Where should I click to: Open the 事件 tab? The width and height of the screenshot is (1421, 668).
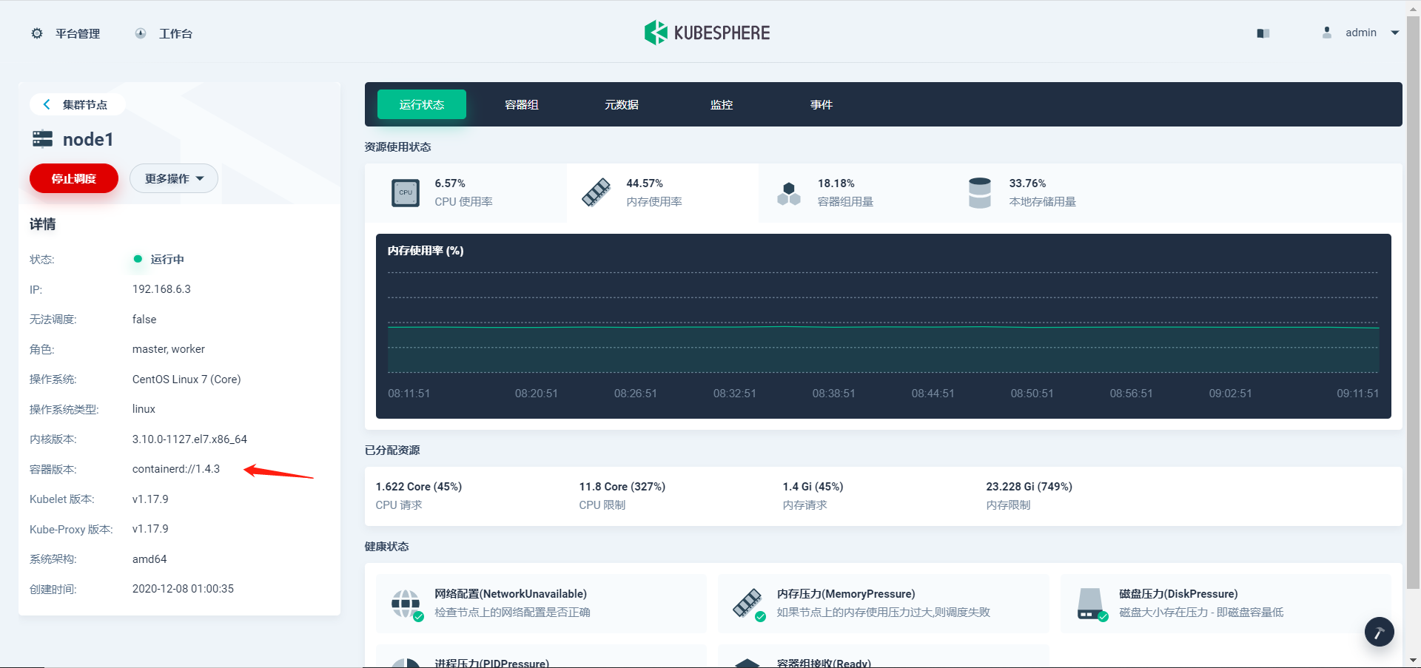pyautogui.click(x=822, y=104)
